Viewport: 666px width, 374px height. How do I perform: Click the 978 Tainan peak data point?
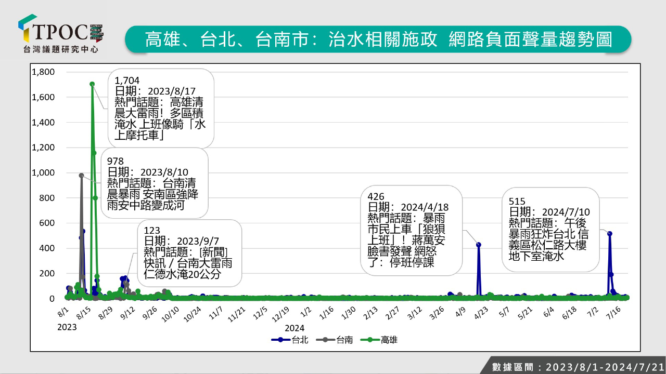(x=81, y=176)
